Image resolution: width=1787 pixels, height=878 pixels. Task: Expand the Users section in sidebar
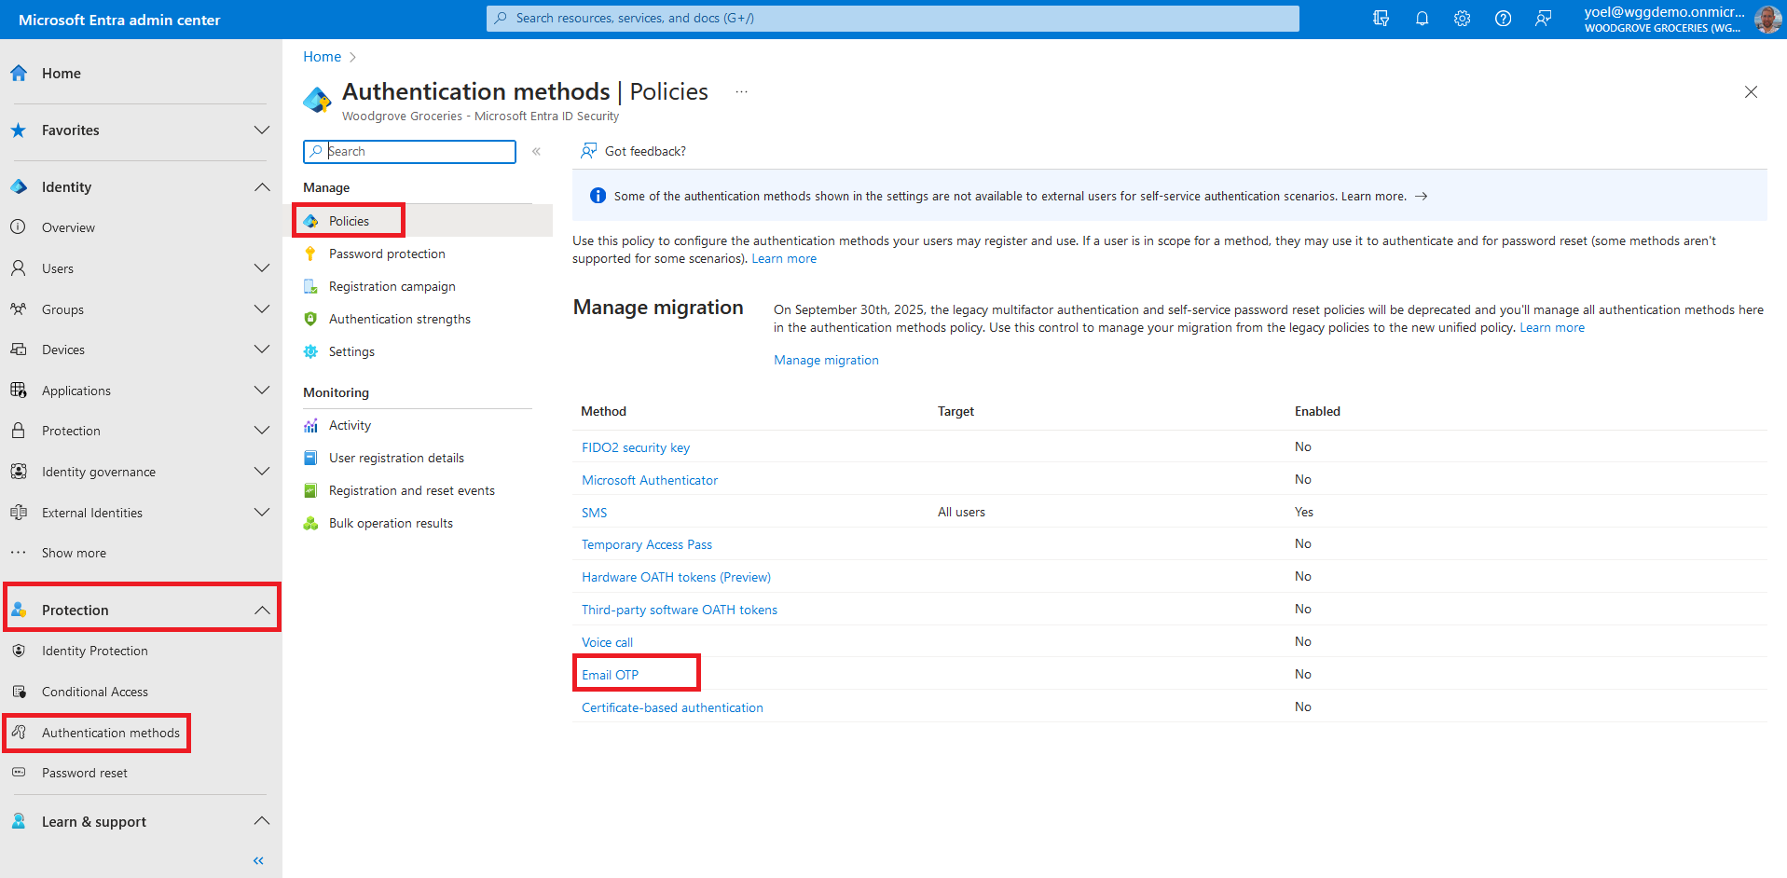click(262, 268)
